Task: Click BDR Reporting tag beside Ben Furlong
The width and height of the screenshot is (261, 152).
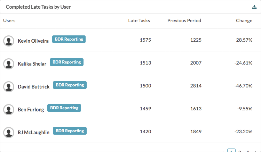Action: click(x=64, y=108)
